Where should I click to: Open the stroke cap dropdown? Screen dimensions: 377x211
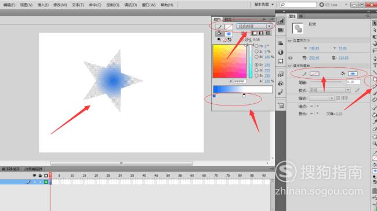pos(314,106)
